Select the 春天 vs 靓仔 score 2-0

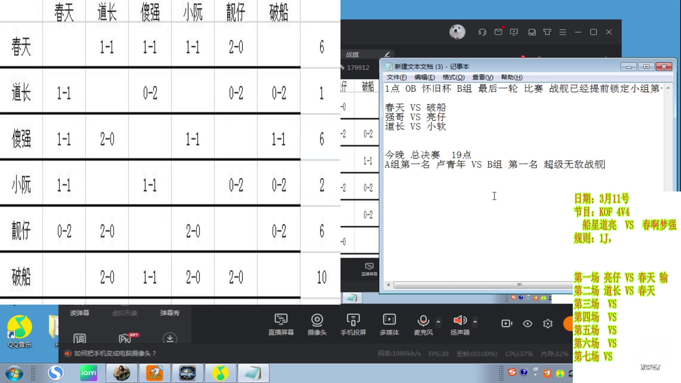click(236, 46)
